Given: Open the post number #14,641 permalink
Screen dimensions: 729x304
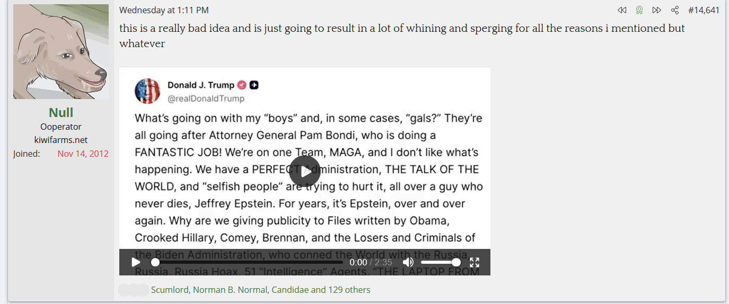Looking at the screenshot, I should pyautogui.click(x=704, y=10).
